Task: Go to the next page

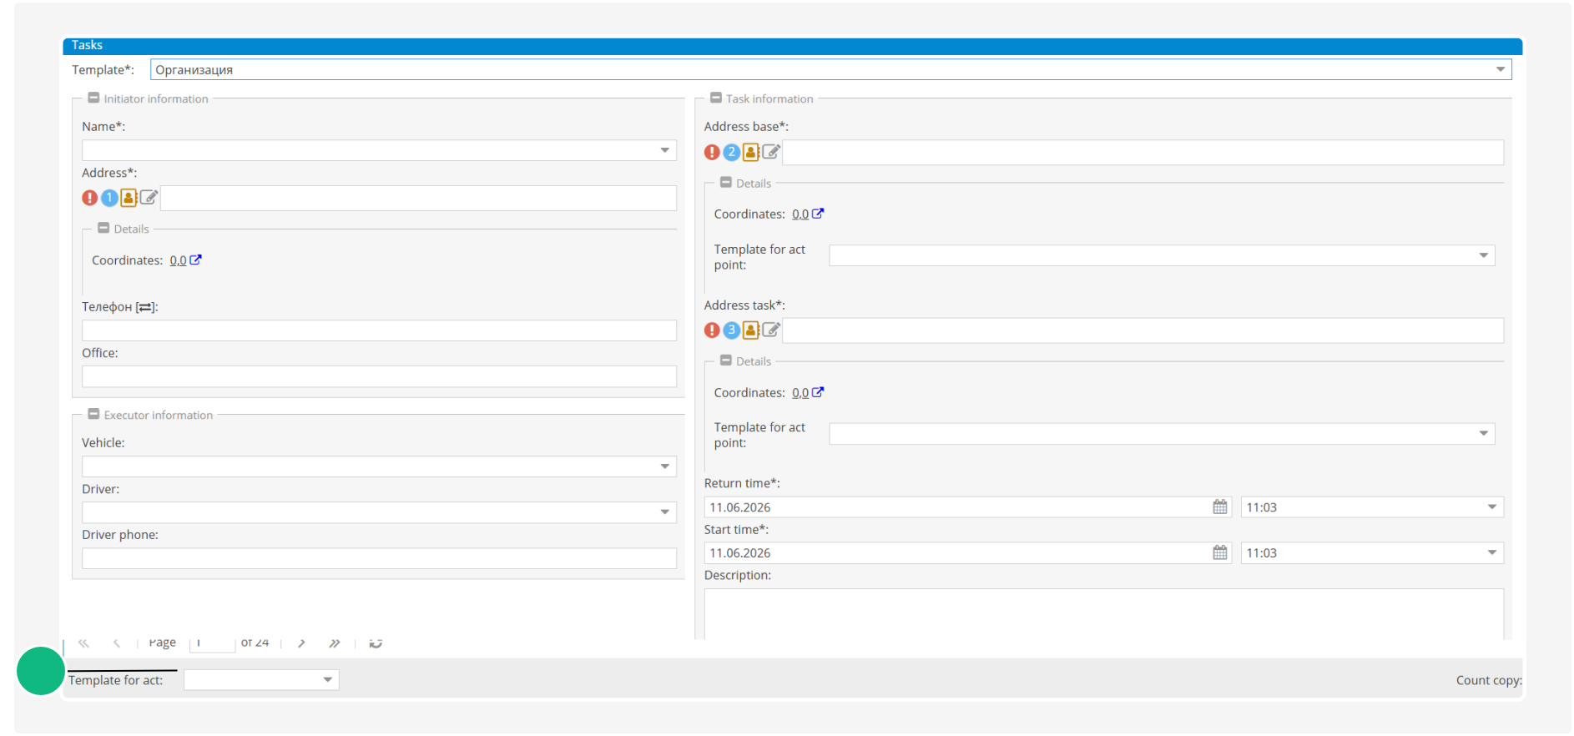Action: pyautogui.click(x=301, y=643)
